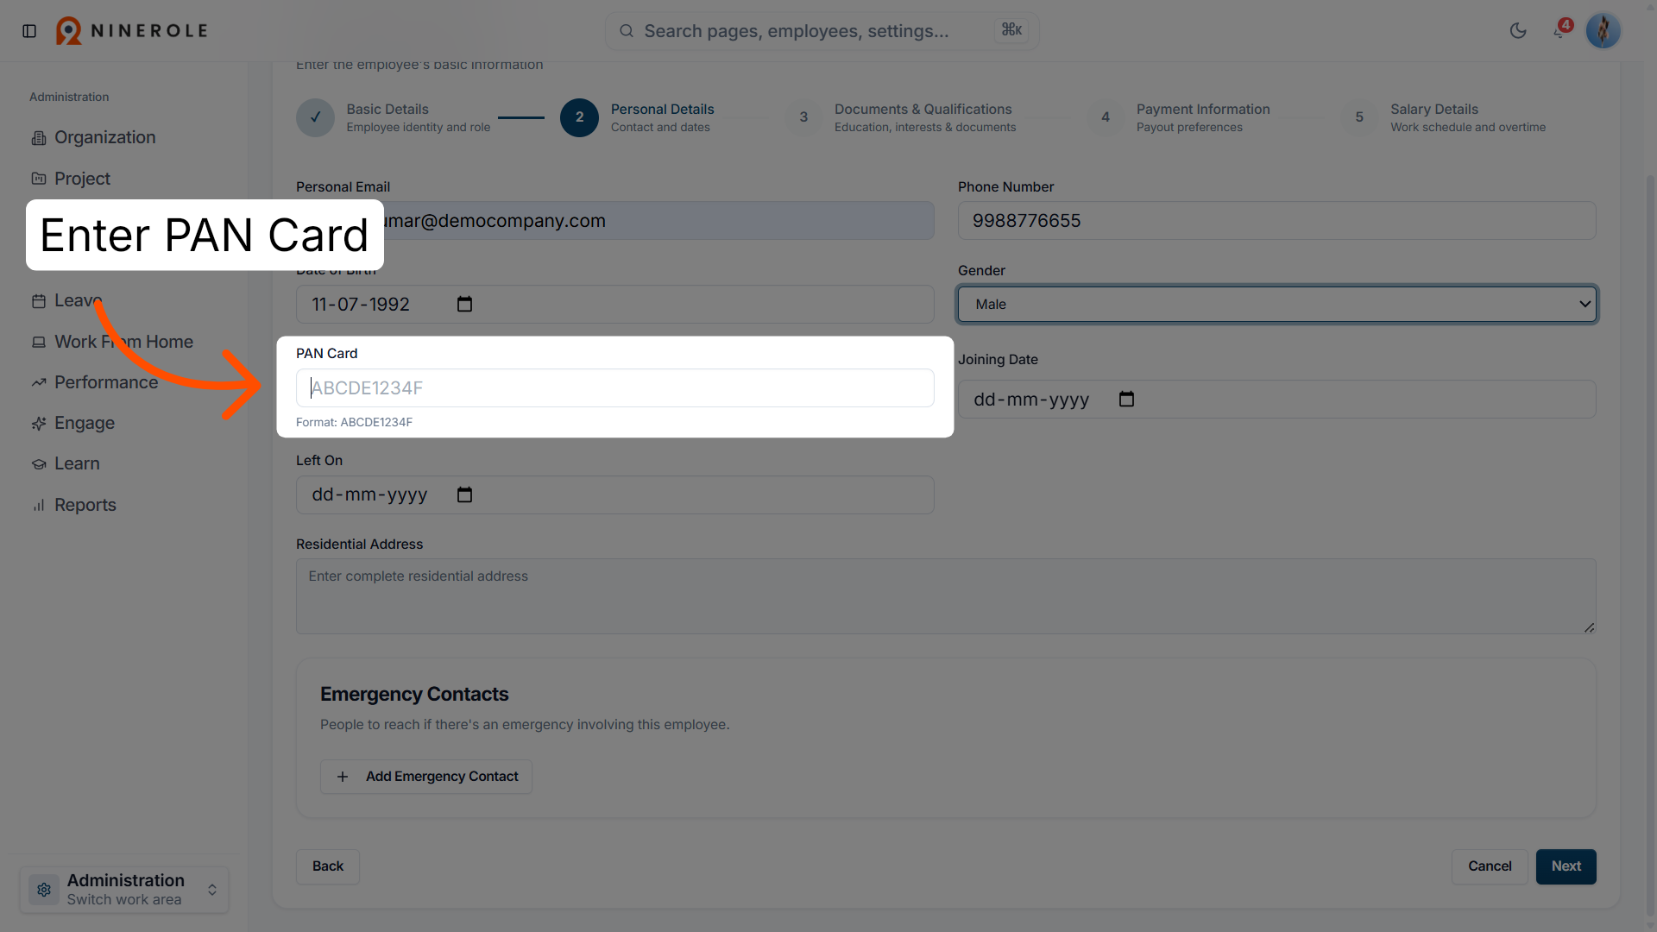
Task: Open the user profile avatar
Action: [x=1603, y=31]
